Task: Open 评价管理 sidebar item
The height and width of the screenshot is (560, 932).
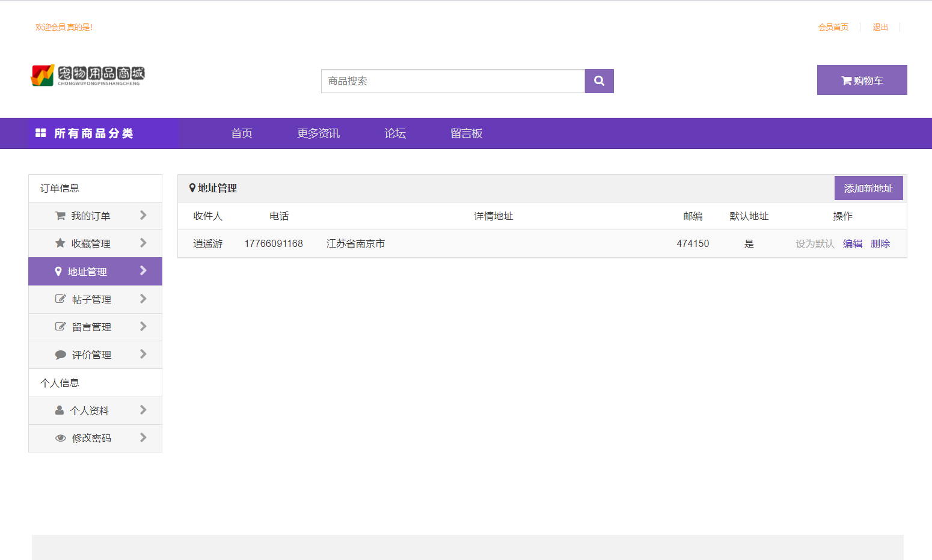Action: [x=95, y=355]
